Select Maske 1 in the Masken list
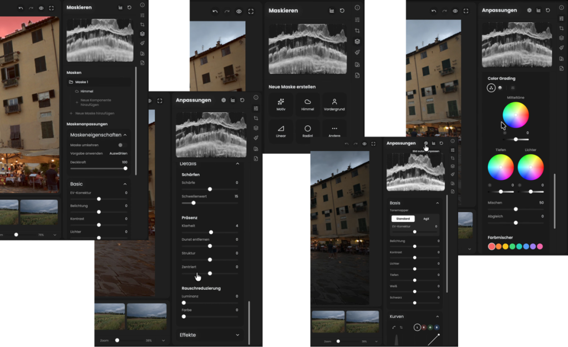Image resolution: width=568 pixels, height=347 pixels. click(99, 82)
